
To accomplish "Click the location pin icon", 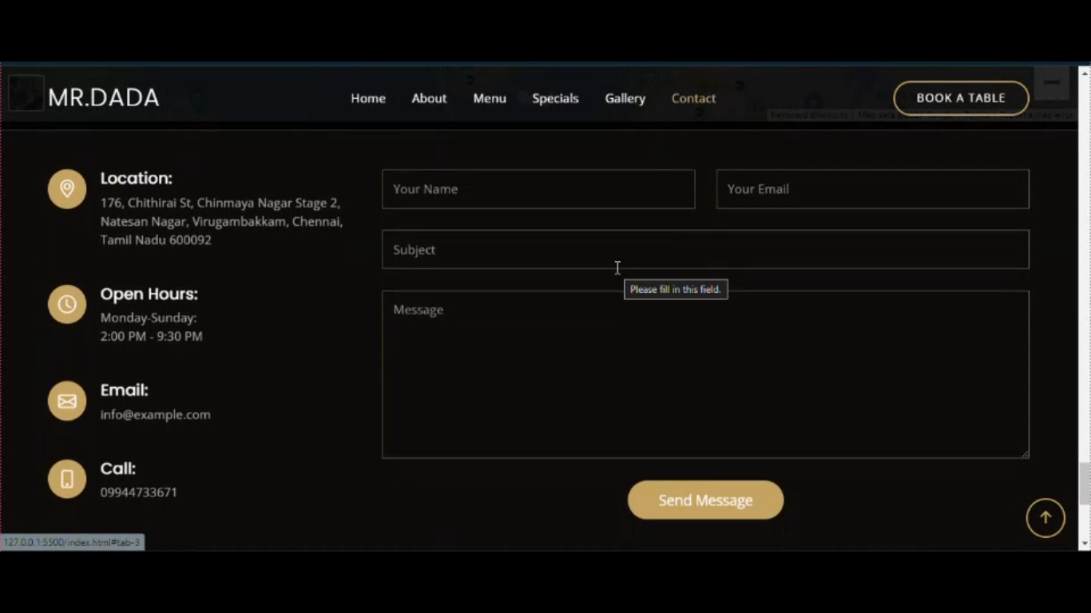I will click(x=67, y=189).
